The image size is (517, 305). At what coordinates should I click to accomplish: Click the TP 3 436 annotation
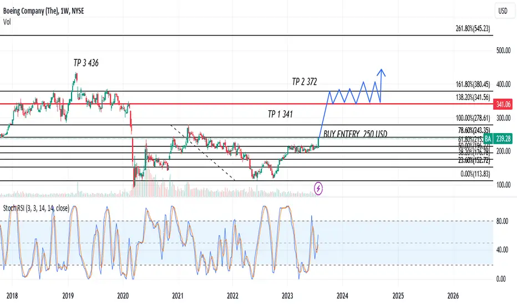pos(86,63)
